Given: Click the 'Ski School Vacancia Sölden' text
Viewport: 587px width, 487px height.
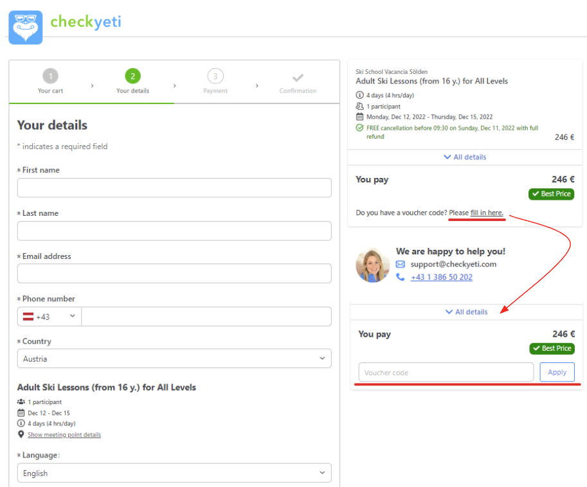Looking at the screenshot, I should point(392,71).
